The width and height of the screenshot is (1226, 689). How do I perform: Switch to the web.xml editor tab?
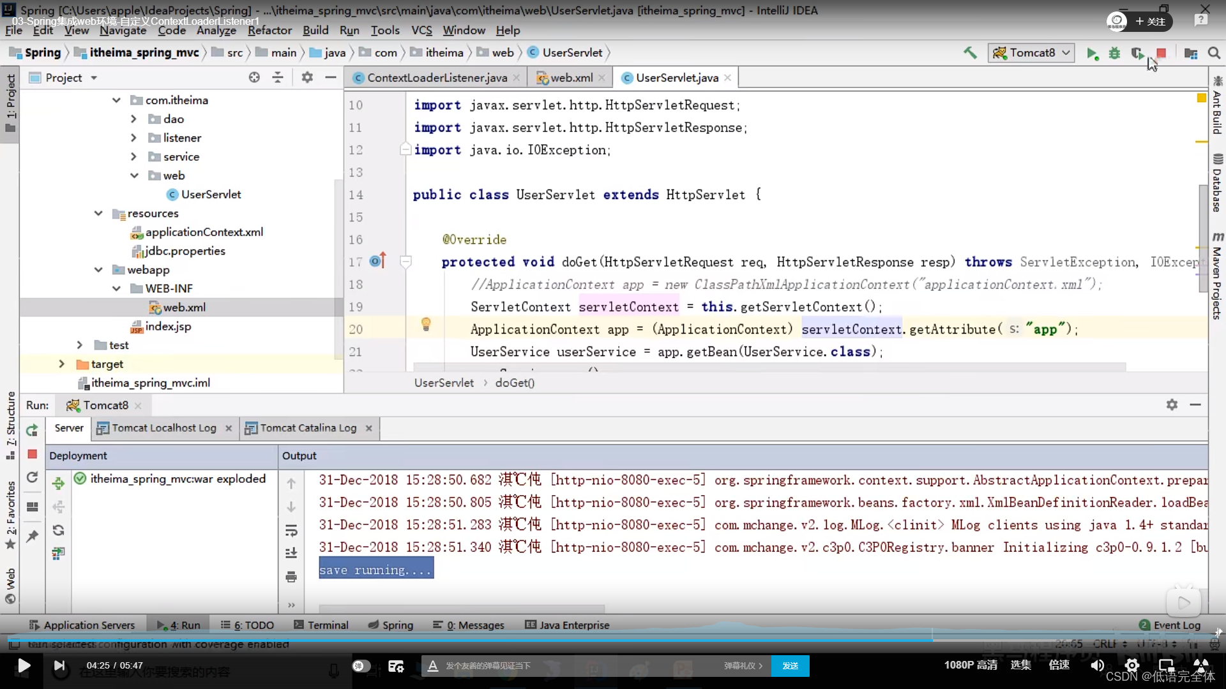[x=570, y=78]
